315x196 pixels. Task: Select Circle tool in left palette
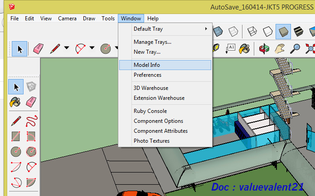coord(16,152)
